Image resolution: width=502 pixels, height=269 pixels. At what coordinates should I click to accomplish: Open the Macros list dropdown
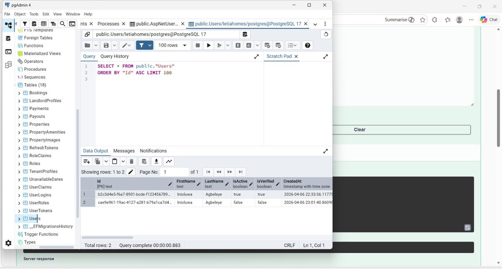pos(292,45)
